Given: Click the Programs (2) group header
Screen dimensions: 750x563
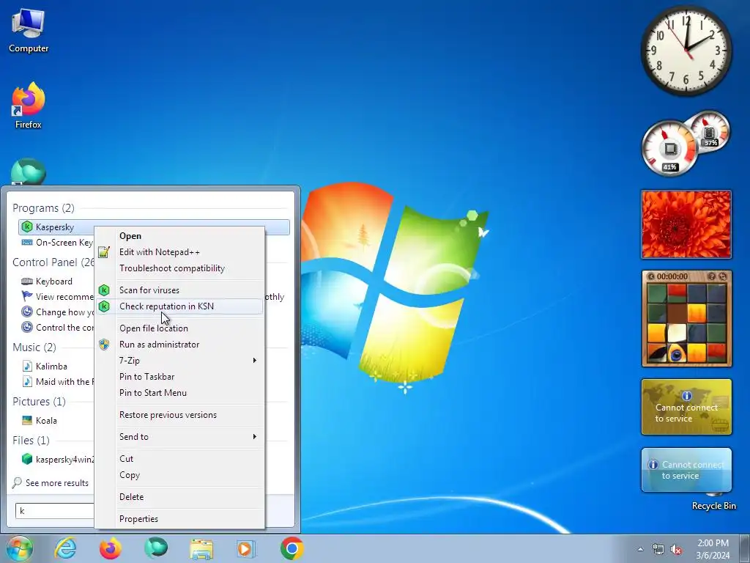Looking at the screenshot, I should (43, 208).
